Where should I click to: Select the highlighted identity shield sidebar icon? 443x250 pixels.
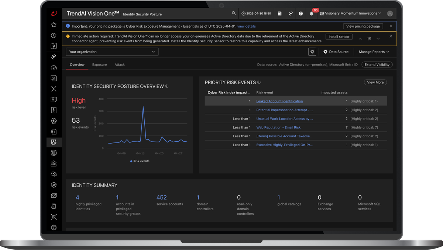click(54, 142)
